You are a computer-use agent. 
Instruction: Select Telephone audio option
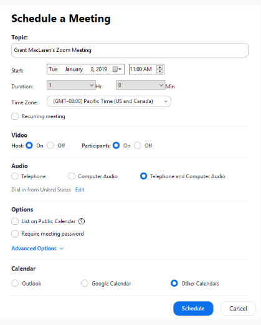pyautogui.click(x=15, y=176)
